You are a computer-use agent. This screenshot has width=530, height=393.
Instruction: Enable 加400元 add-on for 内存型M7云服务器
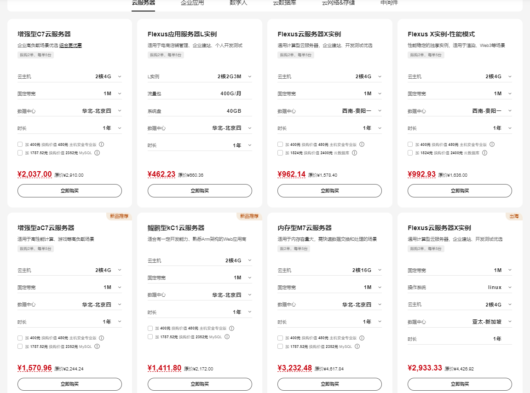click(x=280, y=338)
